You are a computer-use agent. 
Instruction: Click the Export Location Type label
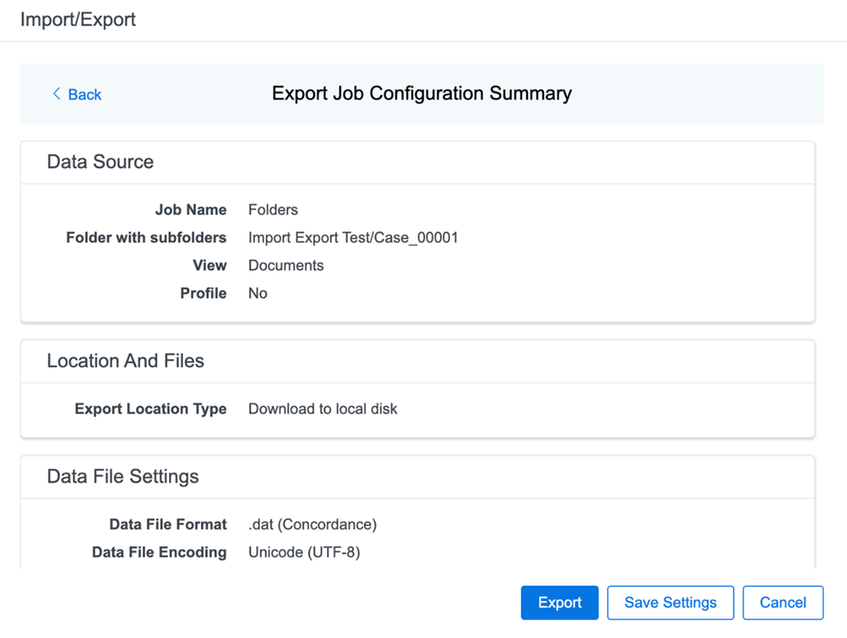(x=151, y=409)
